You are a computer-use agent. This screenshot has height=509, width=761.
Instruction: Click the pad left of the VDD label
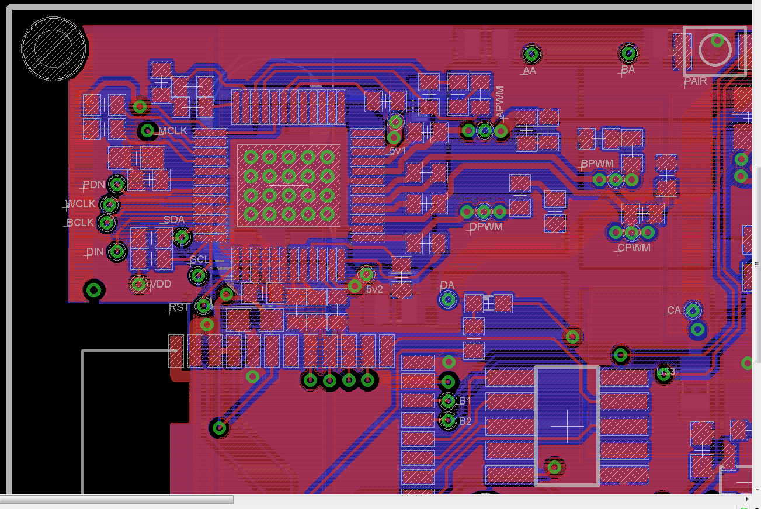coord(139,285)
